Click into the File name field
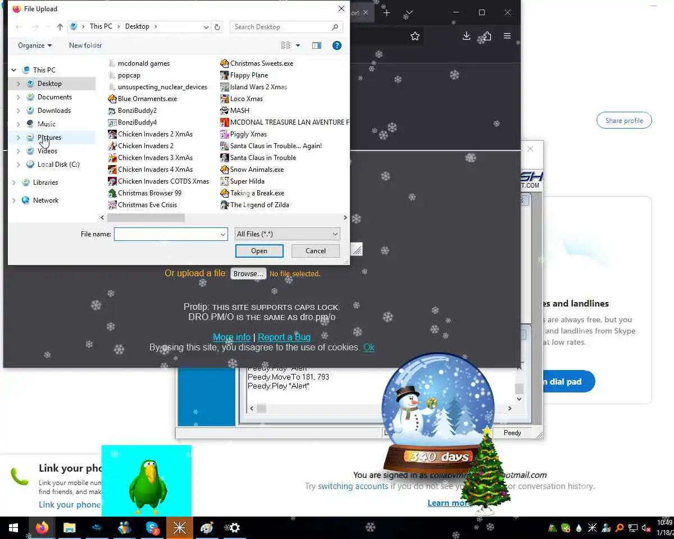Viewport: 674px width, 539px height. [166, 234]
